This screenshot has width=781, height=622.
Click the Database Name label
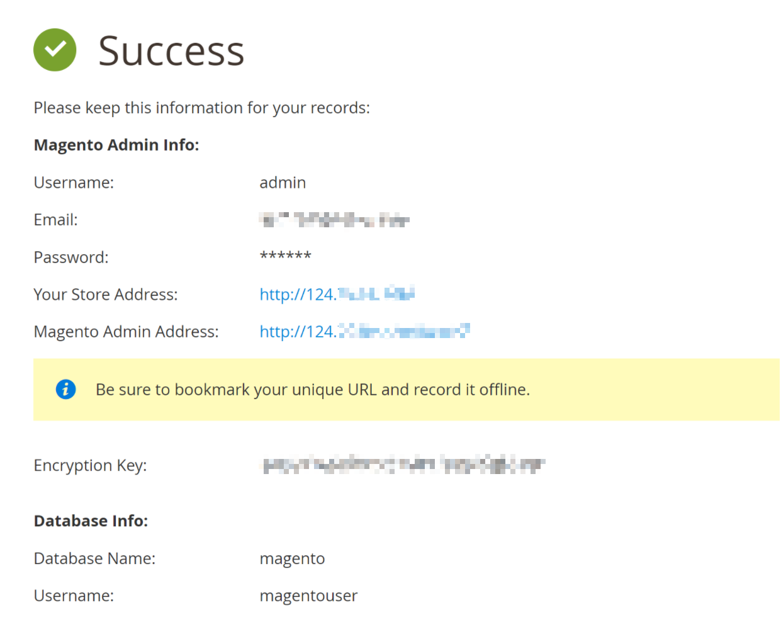pos(94,558)
